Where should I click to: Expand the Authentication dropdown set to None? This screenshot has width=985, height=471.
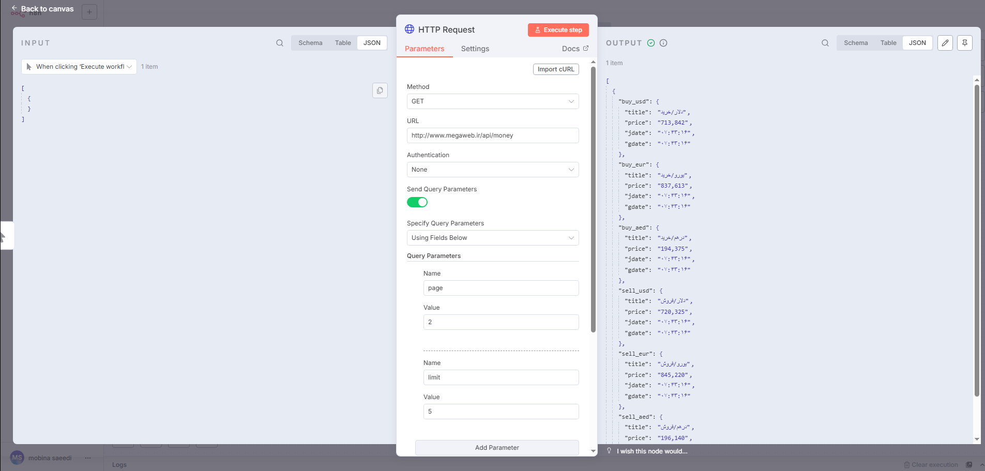click(x=493, y=170)
